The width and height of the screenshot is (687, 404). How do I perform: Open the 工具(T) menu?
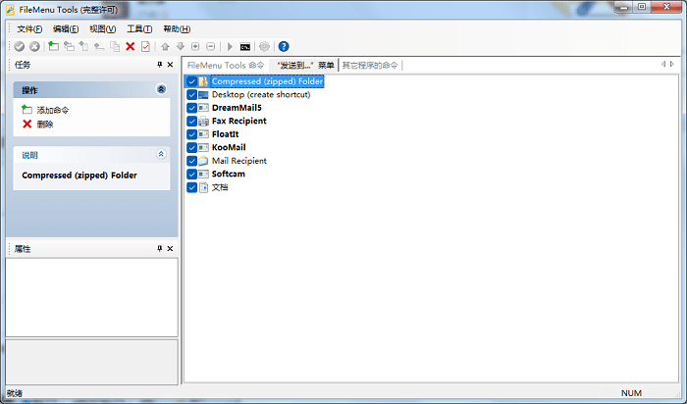coord(139,28)
